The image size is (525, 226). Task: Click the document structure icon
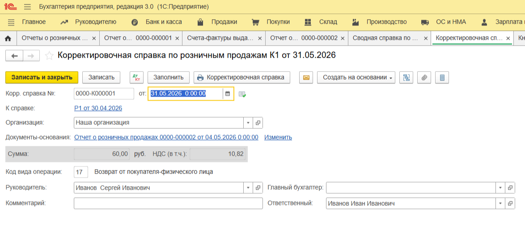(x=406, y=77)
